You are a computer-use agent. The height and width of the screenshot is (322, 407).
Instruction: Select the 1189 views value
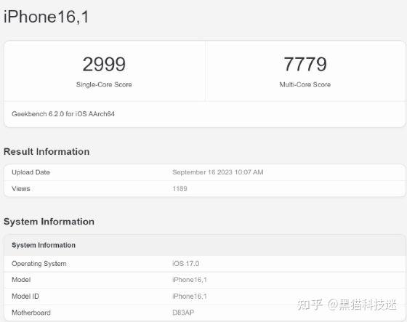pos(180,189)
